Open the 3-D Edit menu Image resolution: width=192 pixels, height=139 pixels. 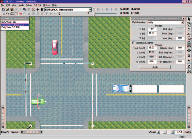37,5
